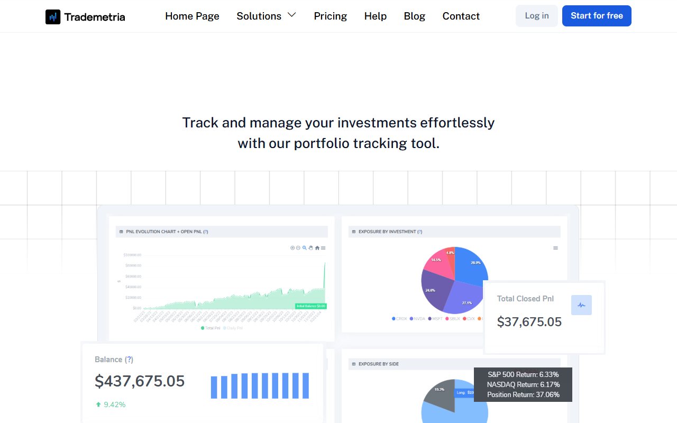Zoom out on the PNL evolution chart

click(298, 248)
